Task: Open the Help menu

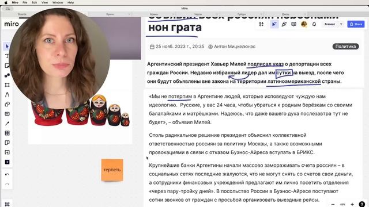Action: 70,2
